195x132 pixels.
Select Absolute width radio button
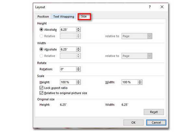pyautogui.click(x=41, y=49)
